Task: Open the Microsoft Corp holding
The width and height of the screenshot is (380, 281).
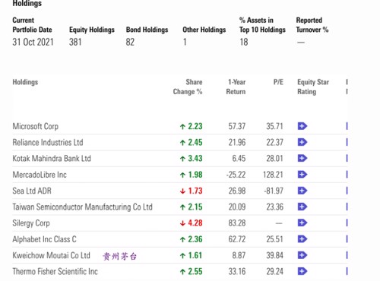Action: pyautogui.click(x=36, y=126)
